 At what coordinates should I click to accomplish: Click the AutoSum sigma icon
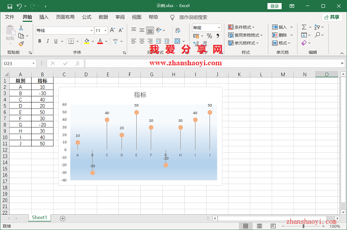(304, 27)
